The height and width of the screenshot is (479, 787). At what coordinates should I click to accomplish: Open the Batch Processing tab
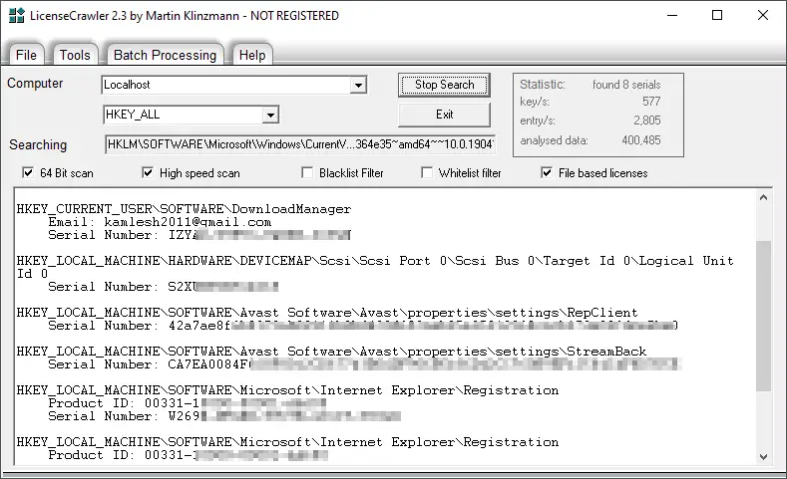pyautogui.click(x=165, y=55)
